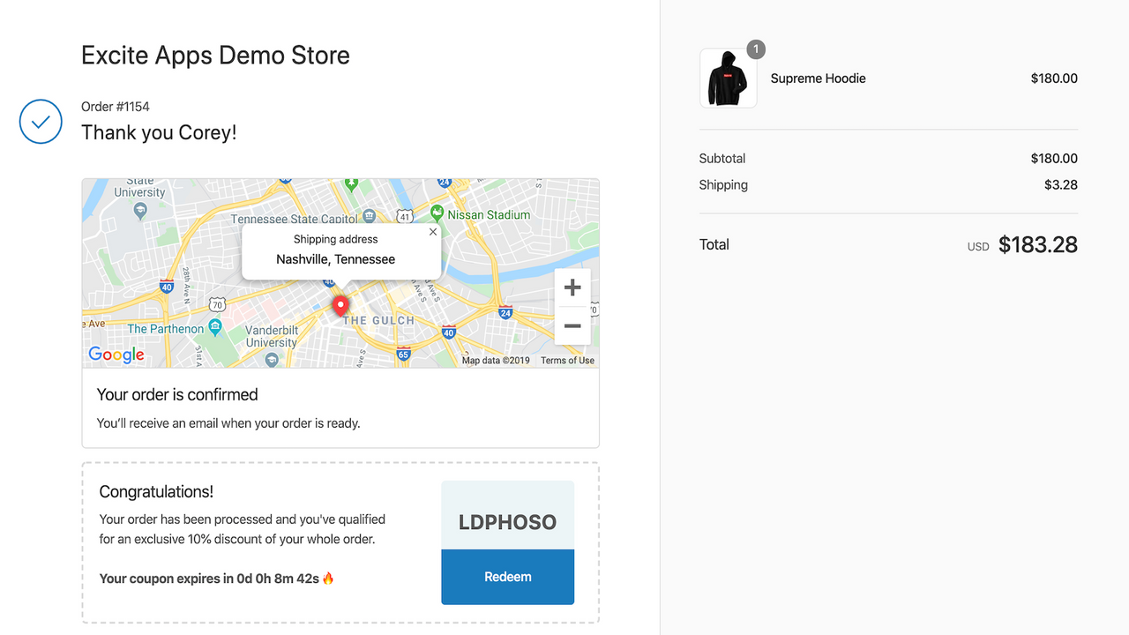
Task: Click the Tennessee State Capitol map marker
Action: [370, 217]
